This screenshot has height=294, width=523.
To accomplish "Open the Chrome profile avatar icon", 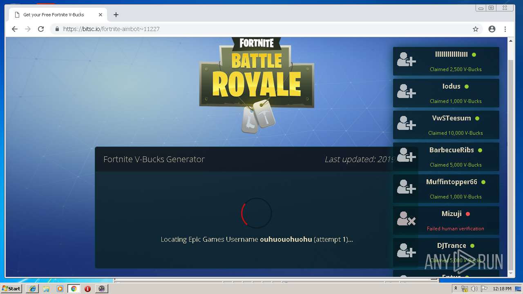I will coord(492,29).
